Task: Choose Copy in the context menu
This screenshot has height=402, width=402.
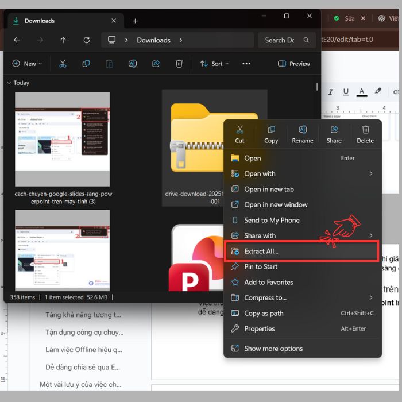Action: pos(271,134)
